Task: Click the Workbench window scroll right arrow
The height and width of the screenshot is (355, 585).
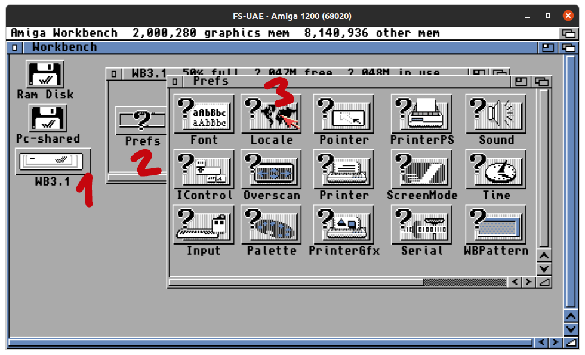Action: [556, 342]
